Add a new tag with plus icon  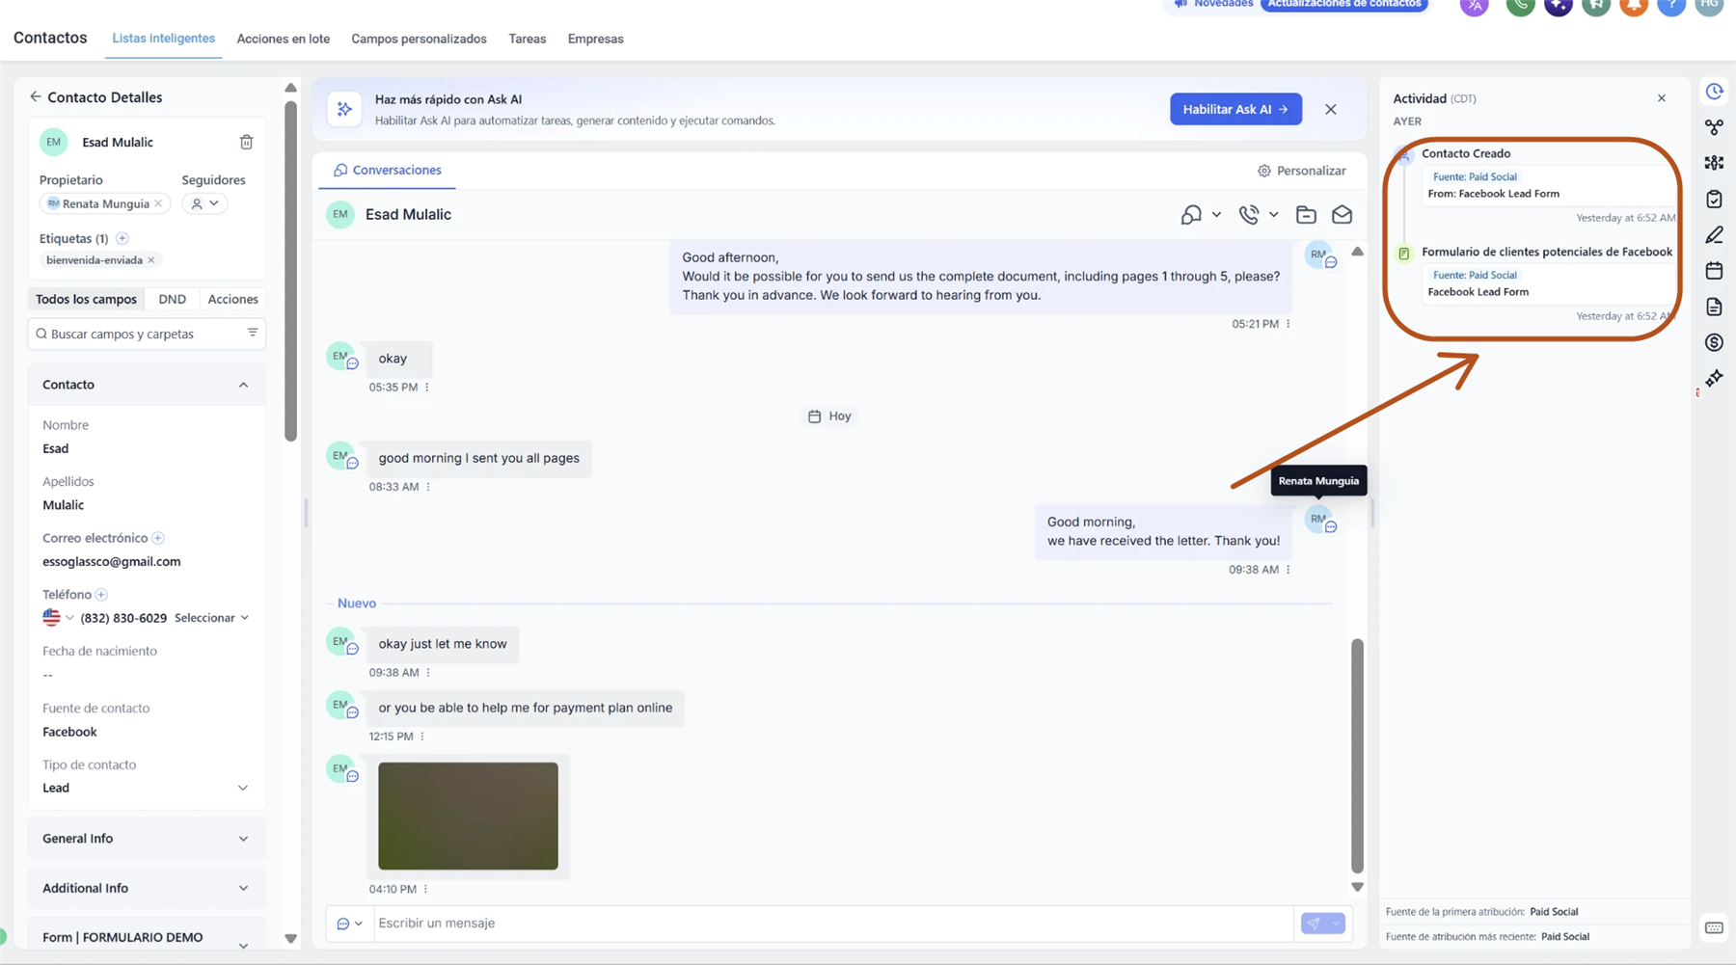122,238
